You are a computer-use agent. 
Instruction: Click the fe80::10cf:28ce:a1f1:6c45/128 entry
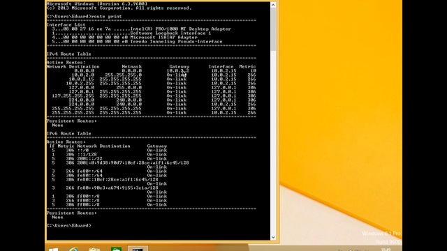(x=117, y=180)
